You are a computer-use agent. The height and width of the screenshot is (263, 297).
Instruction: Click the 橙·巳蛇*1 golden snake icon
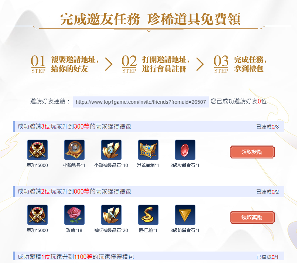click(148, 215)
